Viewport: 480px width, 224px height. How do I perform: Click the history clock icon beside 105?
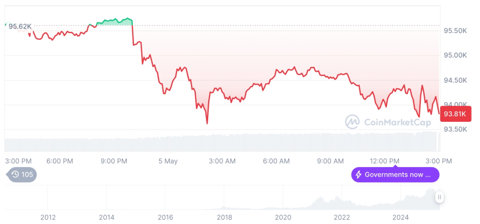(x=15, y=174)
